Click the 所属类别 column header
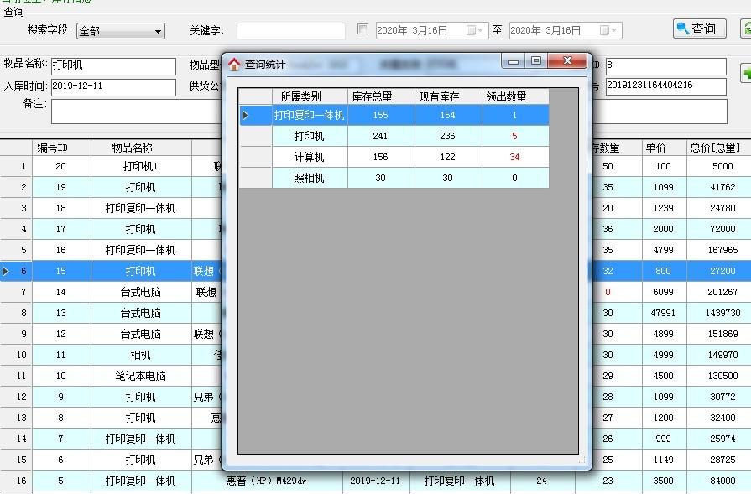Screen dimensions: 751x494 (310, 96)
